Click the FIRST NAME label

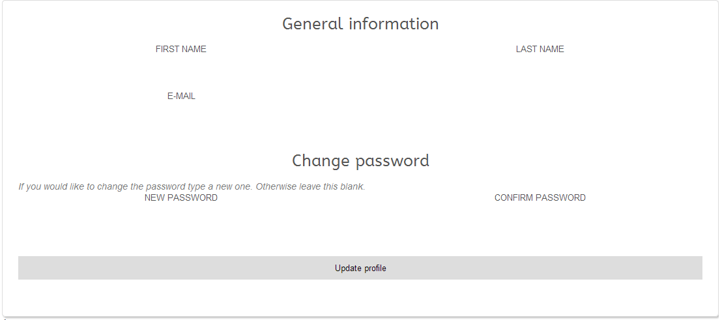(x=181, y=50)
